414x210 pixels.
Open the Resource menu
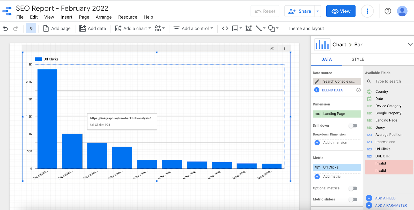(x=128, y=17)
